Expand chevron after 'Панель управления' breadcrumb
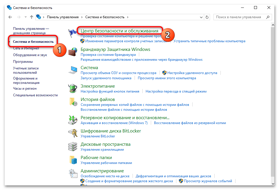The width and height of the screenshot is (279, 190). pyautogui.click(x=82, y=17)
